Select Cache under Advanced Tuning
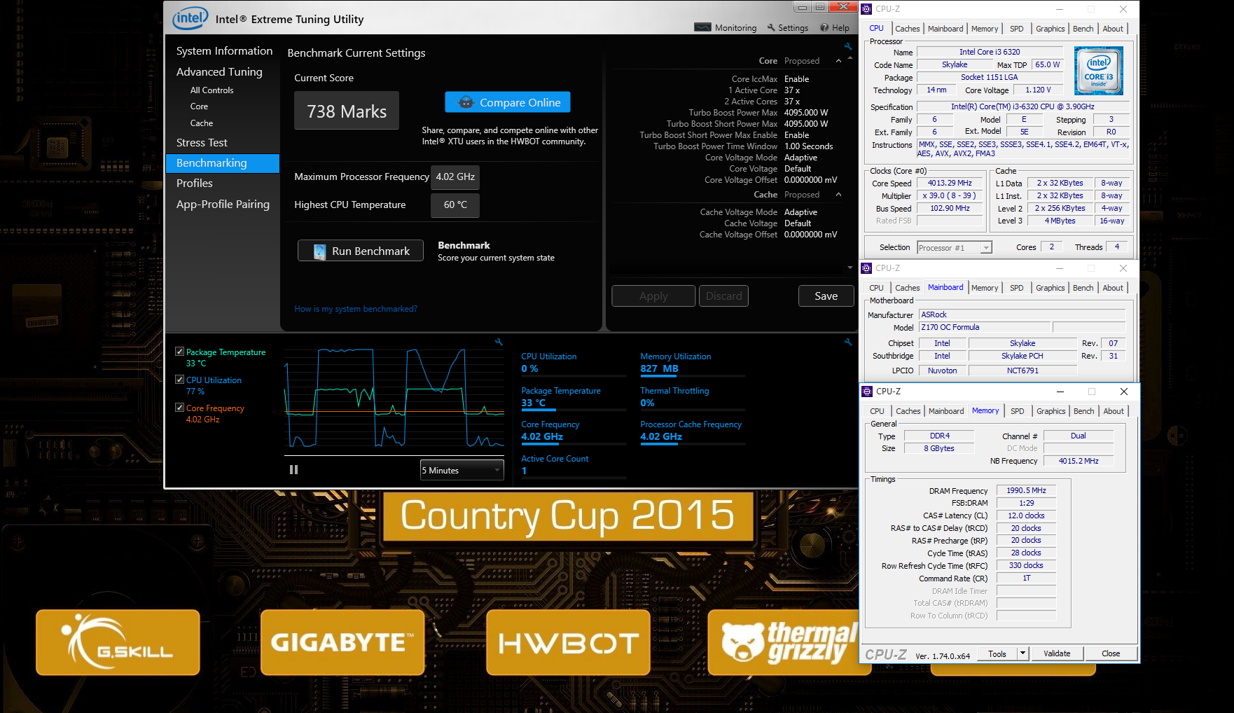Screen dimensions: 1234x713 tap(202, 123)
